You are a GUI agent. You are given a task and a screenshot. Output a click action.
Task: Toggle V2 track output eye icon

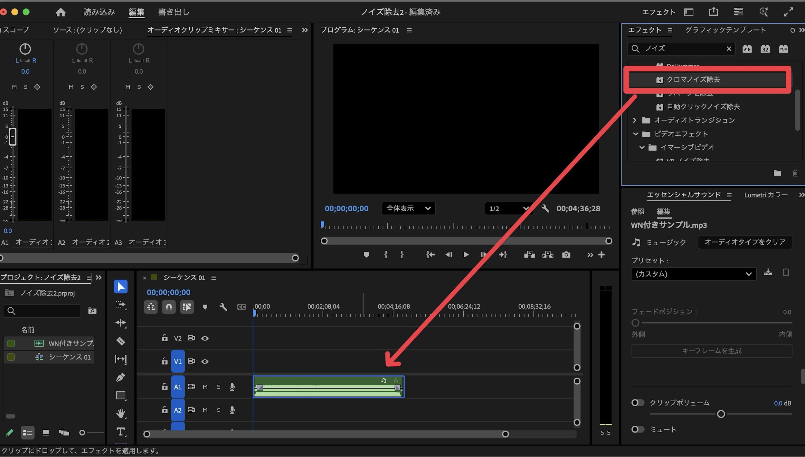[205, 338]
